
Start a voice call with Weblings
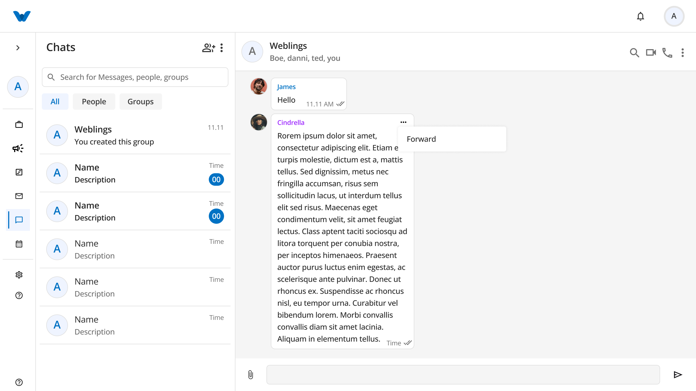click(x=667, y=53)
